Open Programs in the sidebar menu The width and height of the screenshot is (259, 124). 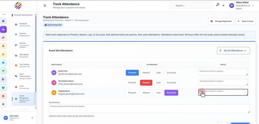point(23,35)
